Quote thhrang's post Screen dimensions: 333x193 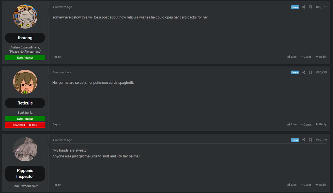(306, 57)
